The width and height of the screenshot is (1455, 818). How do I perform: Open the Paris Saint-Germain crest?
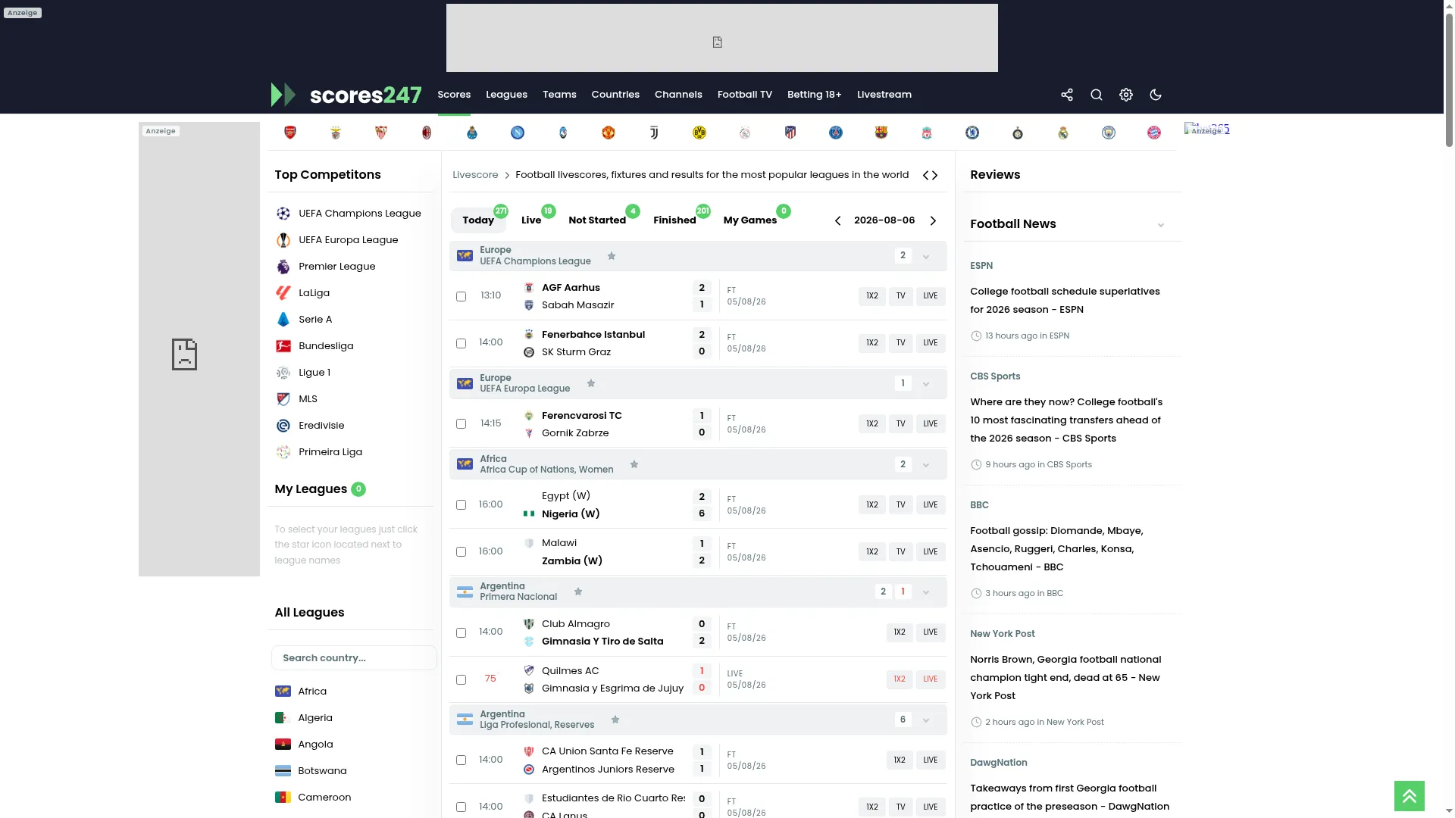pos(836,133)
